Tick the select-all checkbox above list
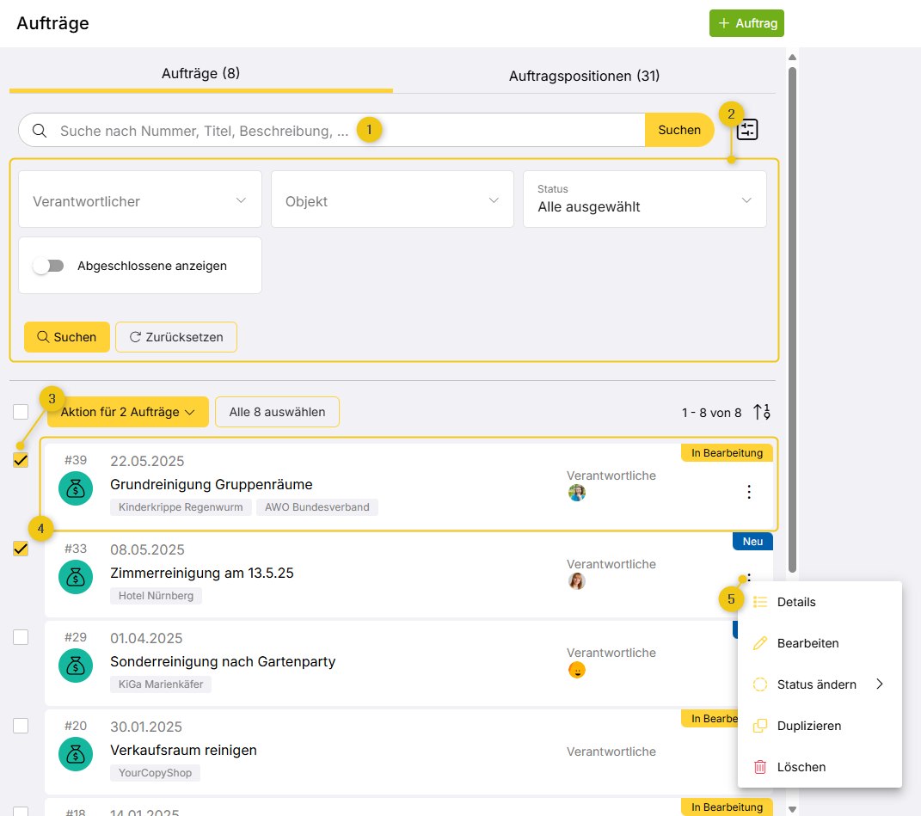 [21, 412]
